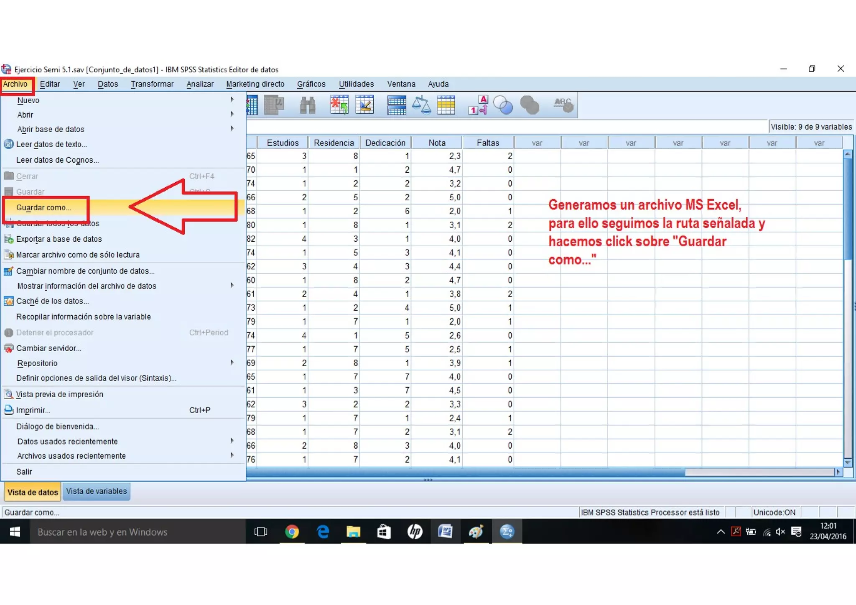Click the Insert Cases toolbar icon
Viewport: 856px width, 605px height.
tap(339, 105)
